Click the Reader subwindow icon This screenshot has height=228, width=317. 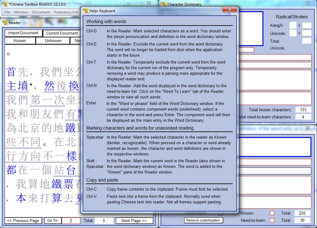tap(5, 23)
